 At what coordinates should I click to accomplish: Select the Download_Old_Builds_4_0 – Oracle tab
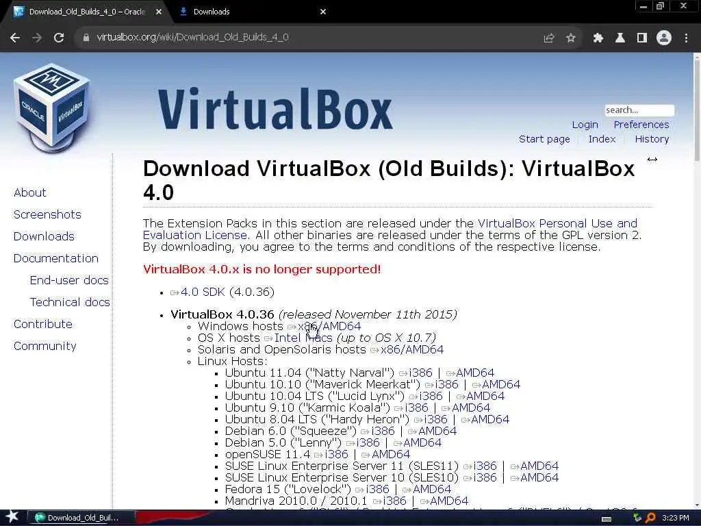(87, 12)
